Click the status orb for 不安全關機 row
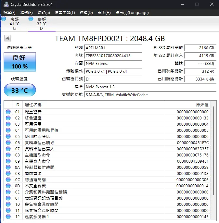The height and width of the screenshot is (223, 219). coord(8,186)
